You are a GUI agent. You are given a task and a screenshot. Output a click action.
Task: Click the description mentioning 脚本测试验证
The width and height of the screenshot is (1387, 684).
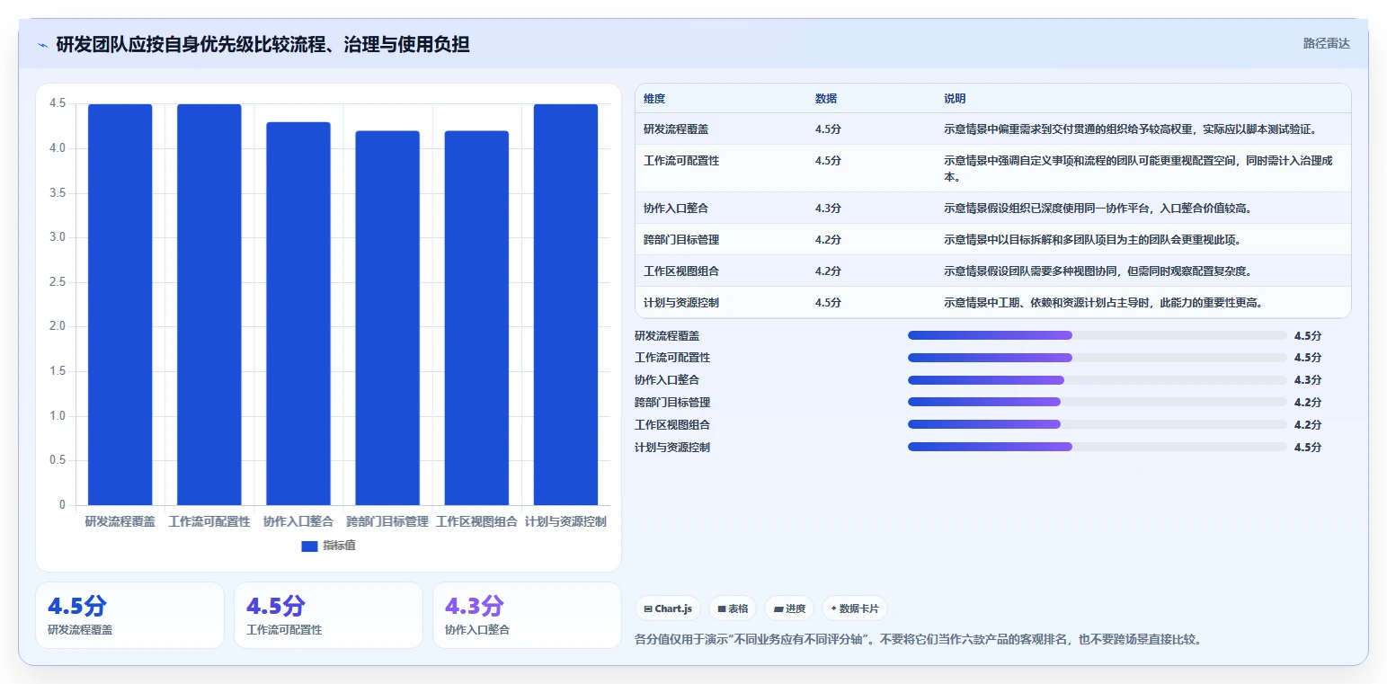click(1130, 129)
